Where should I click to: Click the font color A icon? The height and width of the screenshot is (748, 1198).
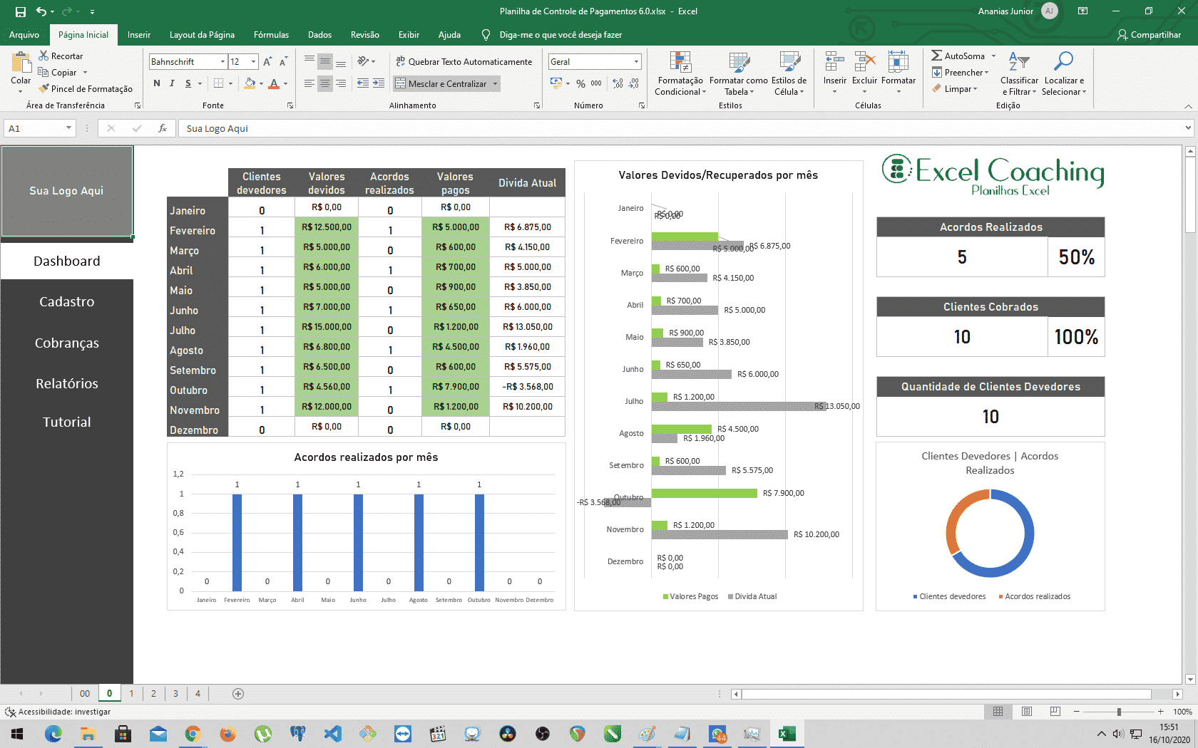pyautogui.click(x=274, y=83)
